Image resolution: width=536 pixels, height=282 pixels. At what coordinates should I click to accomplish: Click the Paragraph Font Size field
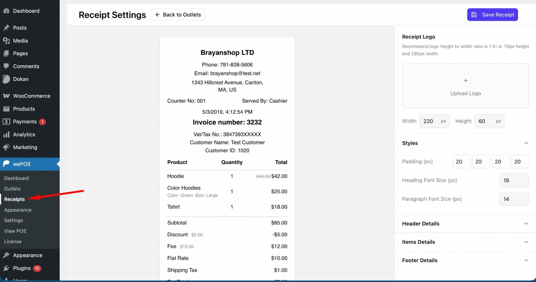pos(514,199)
